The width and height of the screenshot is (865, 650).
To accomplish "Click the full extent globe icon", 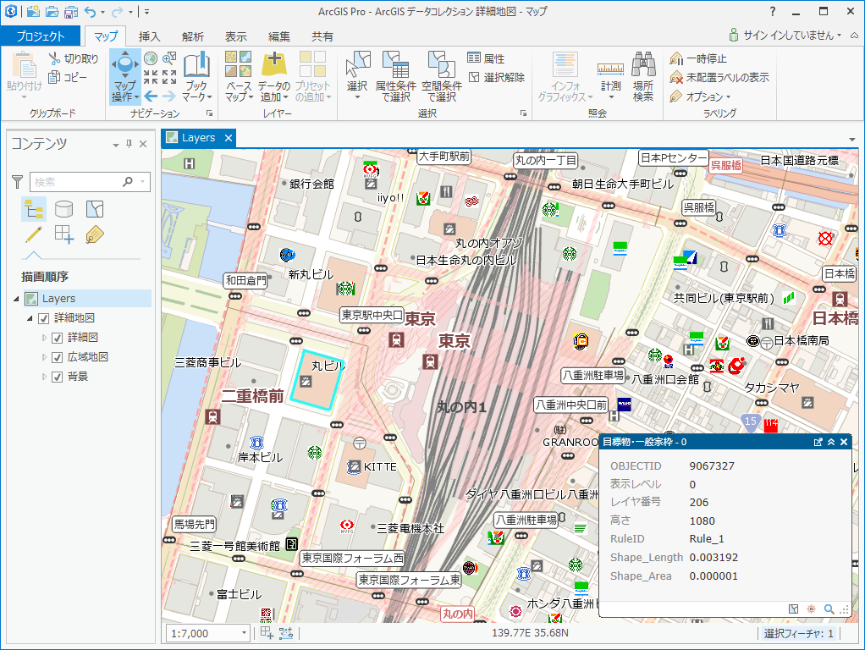I will click(x=150, y=58).
